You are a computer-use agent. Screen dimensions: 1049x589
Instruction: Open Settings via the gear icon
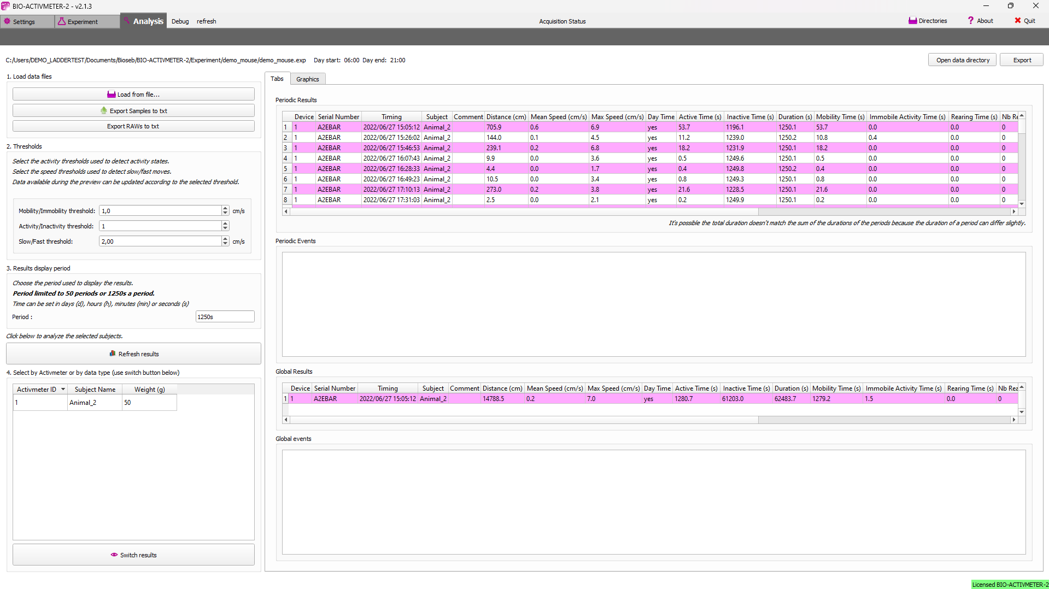pyautogui.click(x=7, y=21)
